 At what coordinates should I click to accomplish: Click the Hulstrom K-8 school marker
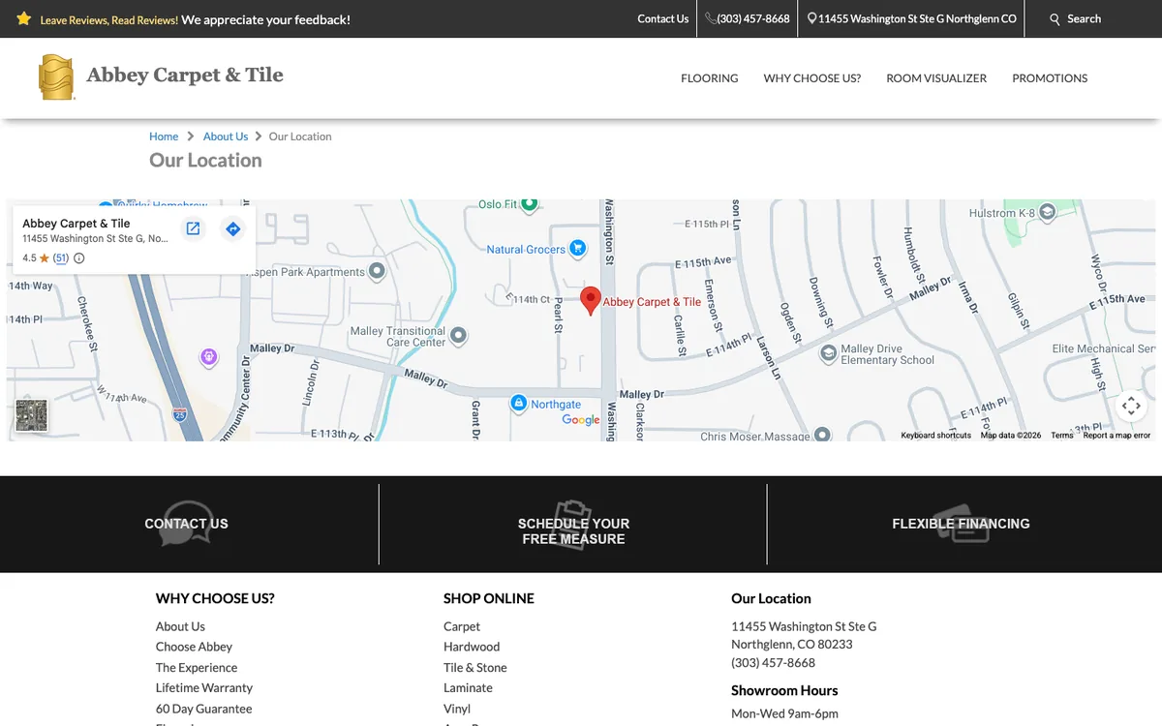click(x=1047, y=212)
